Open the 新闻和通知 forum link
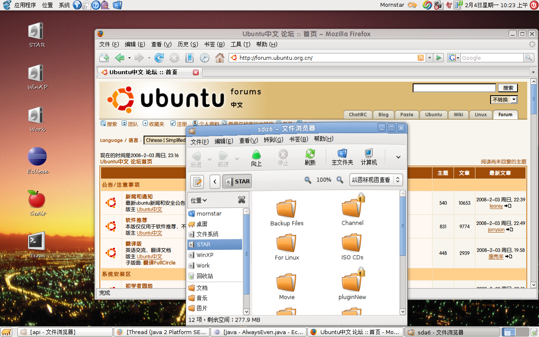Screen dimensions: 539x337 tap(139, 197)
